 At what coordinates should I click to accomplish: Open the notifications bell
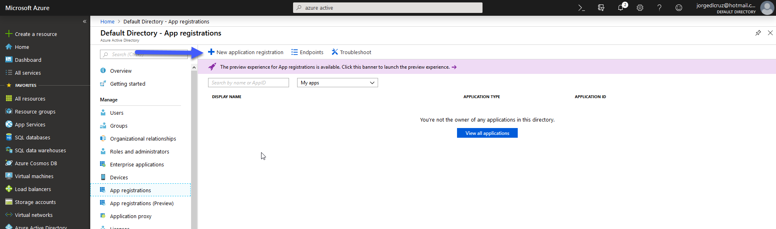point(621,8)
